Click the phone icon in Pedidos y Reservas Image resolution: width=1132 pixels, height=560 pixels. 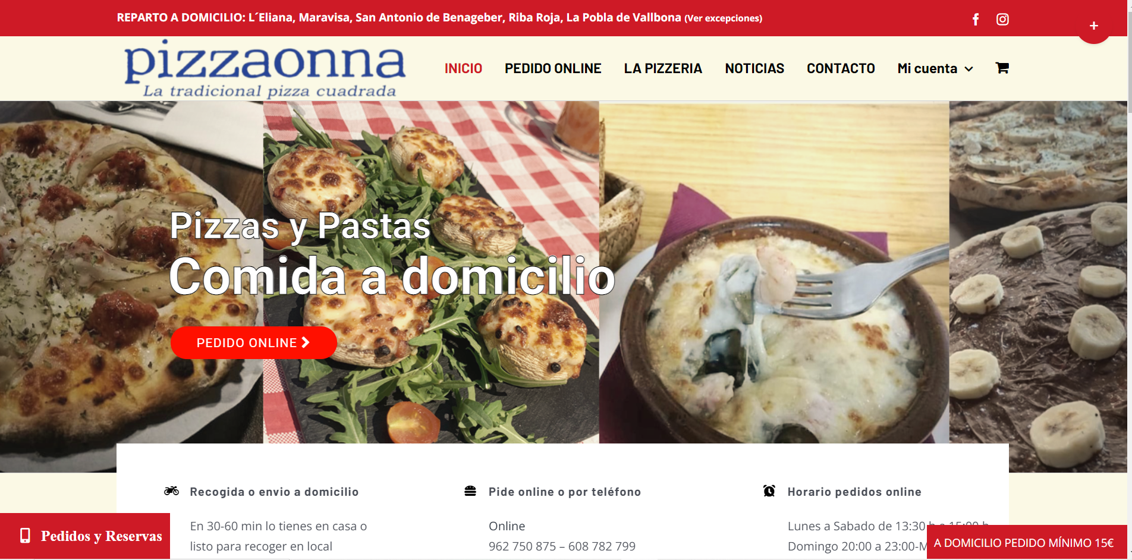25,536
